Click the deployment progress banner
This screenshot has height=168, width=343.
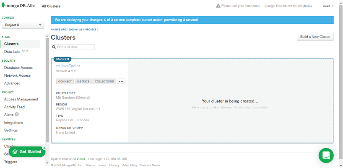pyautogui.click(x=192, y=20)
